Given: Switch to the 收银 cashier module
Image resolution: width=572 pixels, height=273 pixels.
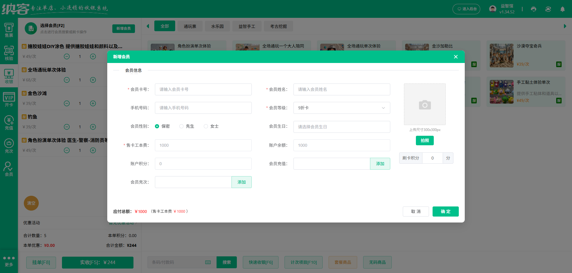Looking at the screenshot, I should pyautogui.click(x=9, y=76).
